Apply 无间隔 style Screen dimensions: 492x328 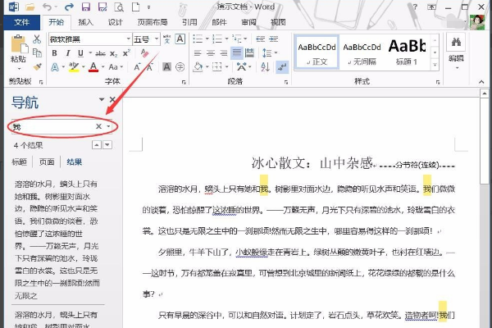[x=362, y=52]
